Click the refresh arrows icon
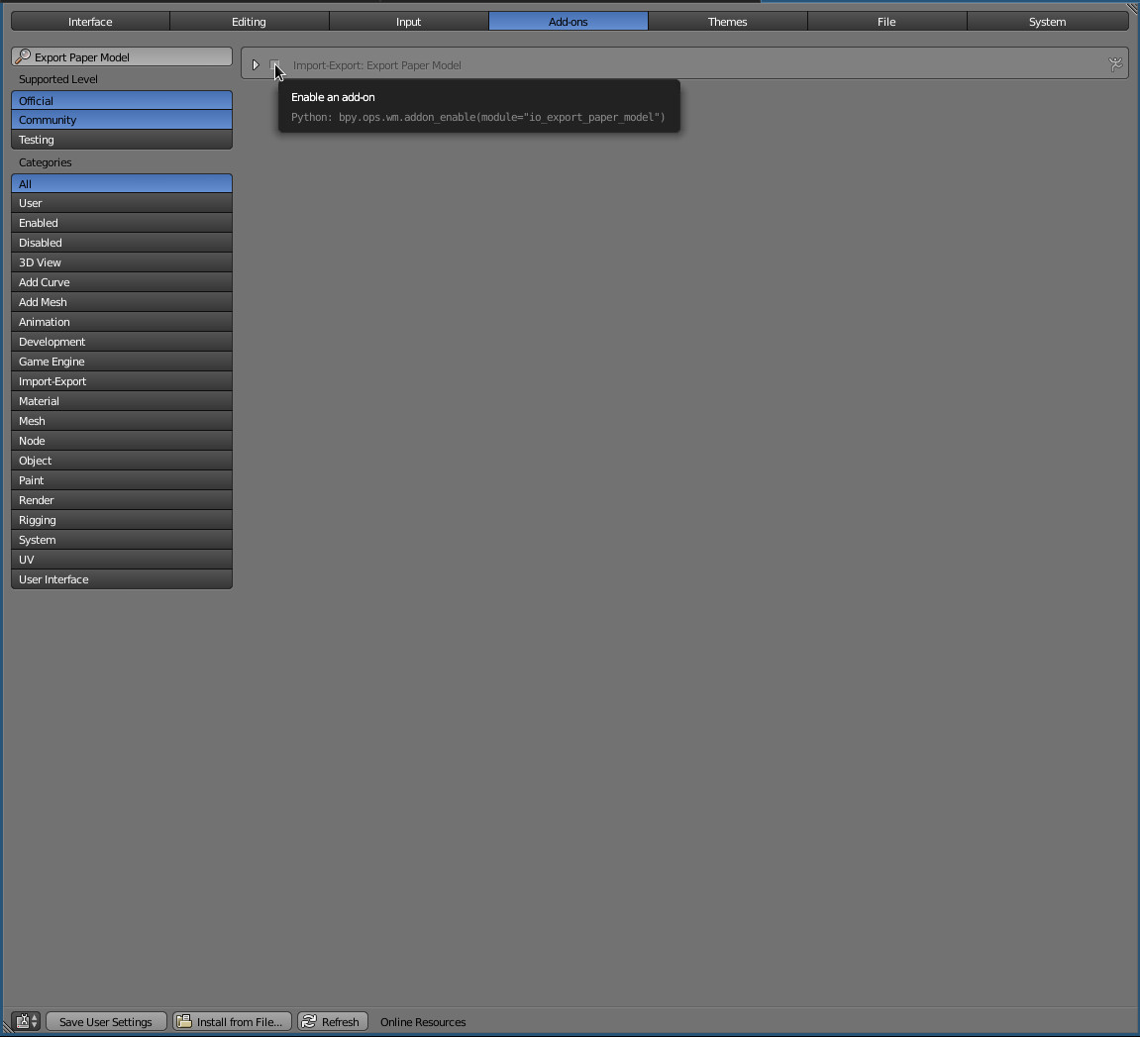The height and width of the screenshot is (1037, 1140). (309, 1022)
